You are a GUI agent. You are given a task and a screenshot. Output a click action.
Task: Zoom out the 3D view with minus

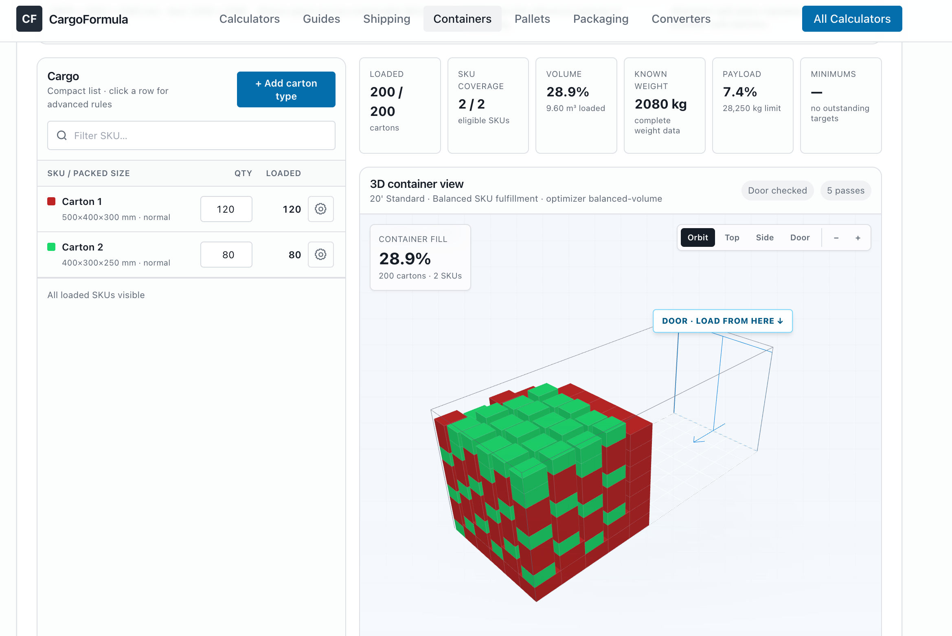click(836, 238)
